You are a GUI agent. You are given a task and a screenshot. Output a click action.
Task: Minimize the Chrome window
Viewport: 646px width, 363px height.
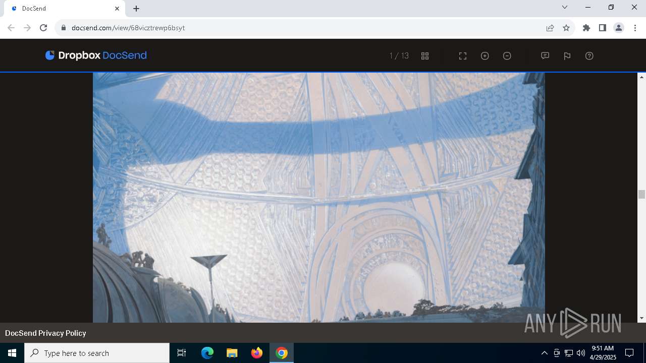588,7
